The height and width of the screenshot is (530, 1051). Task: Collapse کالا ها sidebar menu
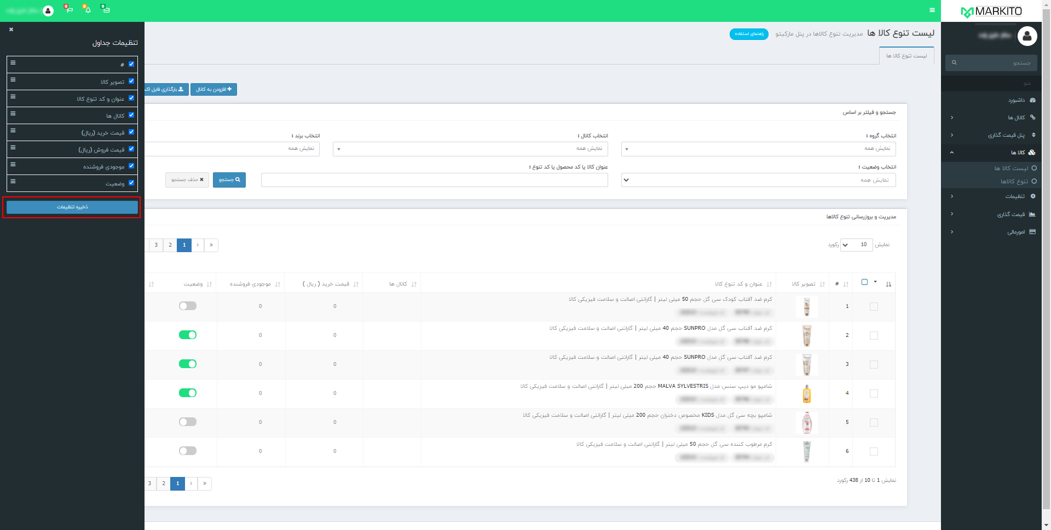pos(991,153)
